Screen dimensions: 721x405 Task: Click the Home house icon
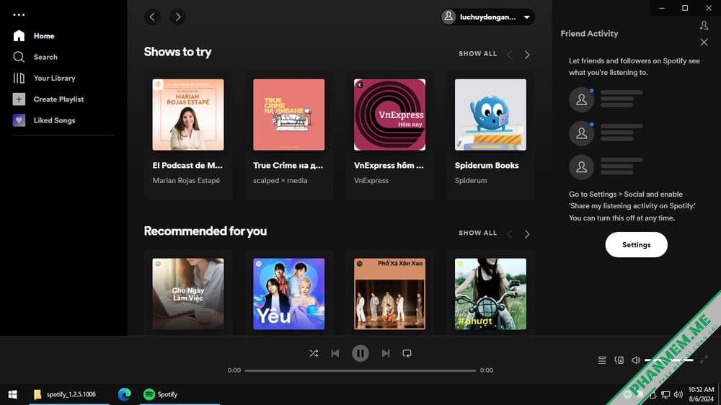pyautogui.click(x=19, y=36)
